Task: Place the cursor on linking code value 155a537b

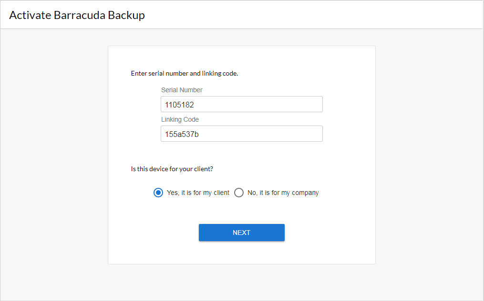Action: [182, 134]
